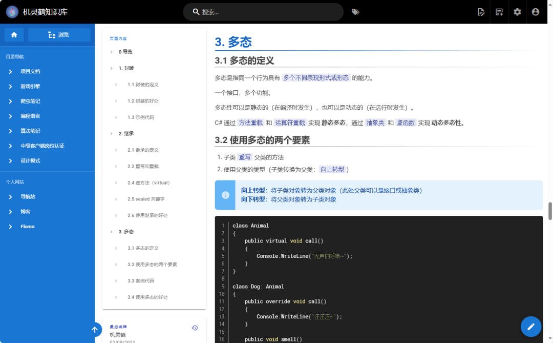Open the user account avatar menu
The width and height of the screenshot is (553, 343).
536,12
